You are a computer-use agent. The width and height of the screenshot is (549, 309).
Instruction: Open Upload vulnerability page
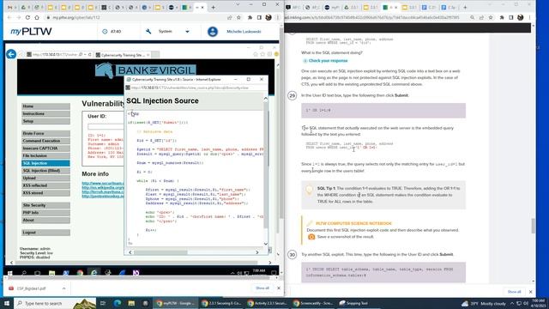(45, 178)
